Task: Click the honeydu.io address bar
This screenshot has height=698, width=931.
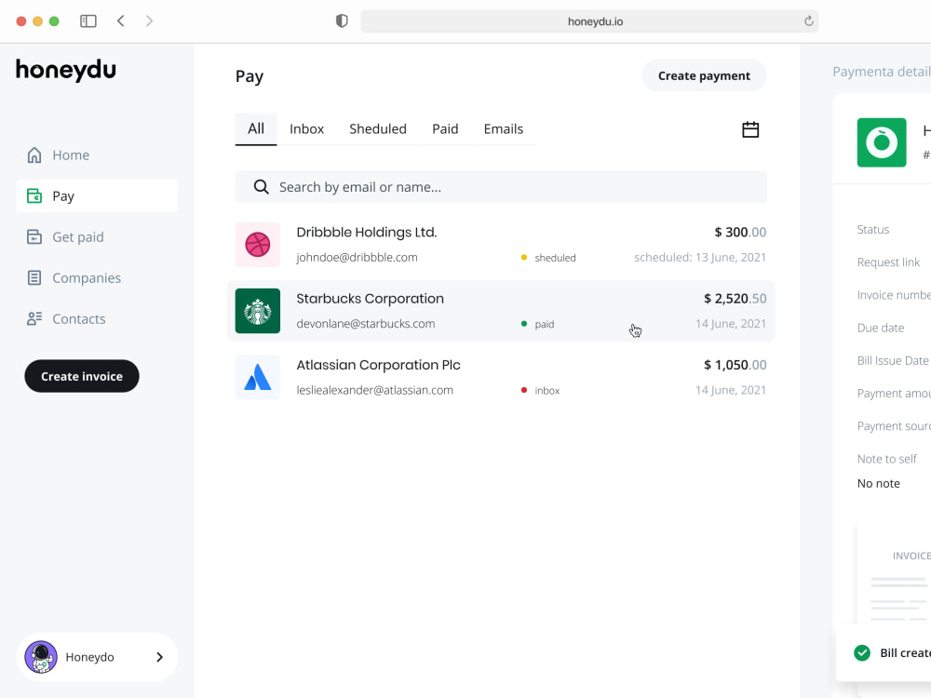Action: [x=589, y=21]
